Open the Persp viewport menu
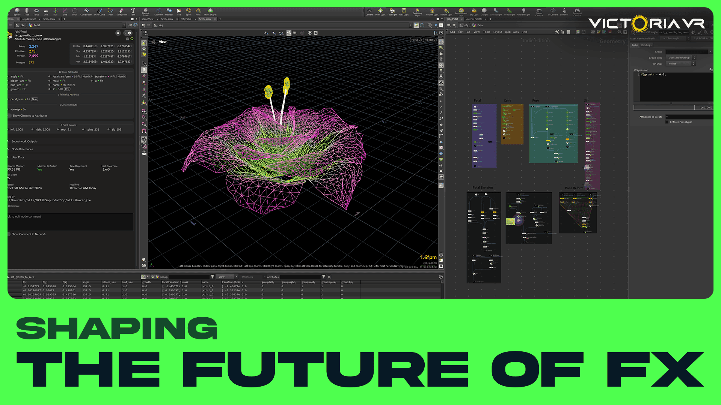721x405 pixels. point(415,40)
